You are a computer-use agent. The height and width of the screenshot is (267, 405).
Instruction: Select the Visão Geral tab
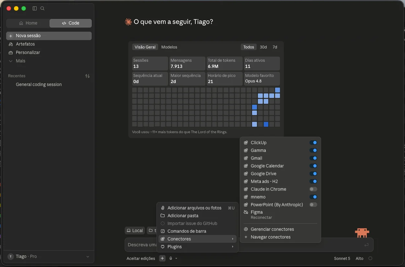click(x=145, y=47)
